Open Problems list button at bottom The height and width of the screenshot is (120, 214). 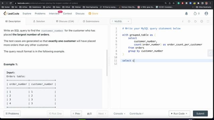pos(12,113)
